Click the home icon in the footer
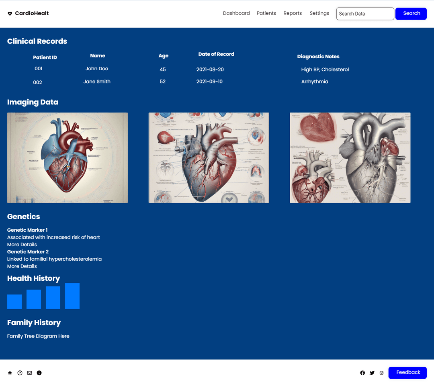 point(10,373)
